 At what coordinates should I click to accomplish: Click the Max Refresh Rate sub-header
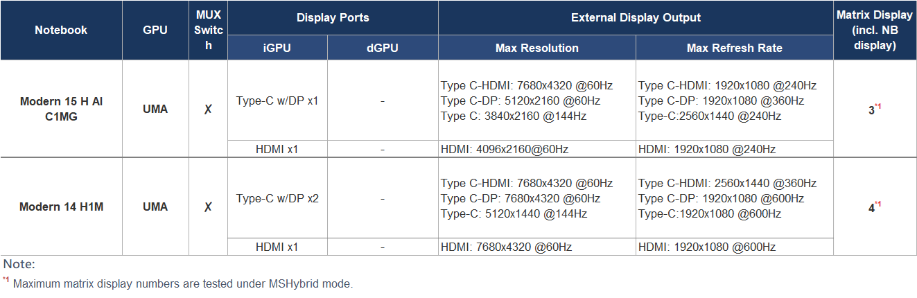point(735,48)
